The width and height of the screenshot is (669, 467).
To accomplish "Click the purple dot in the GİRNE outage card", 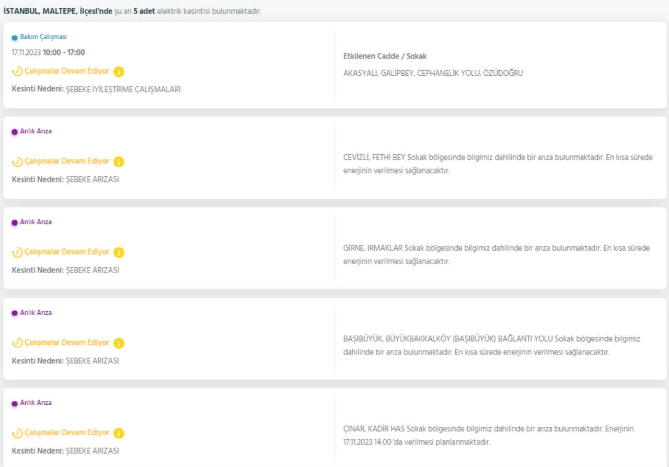I will point(15,222).
